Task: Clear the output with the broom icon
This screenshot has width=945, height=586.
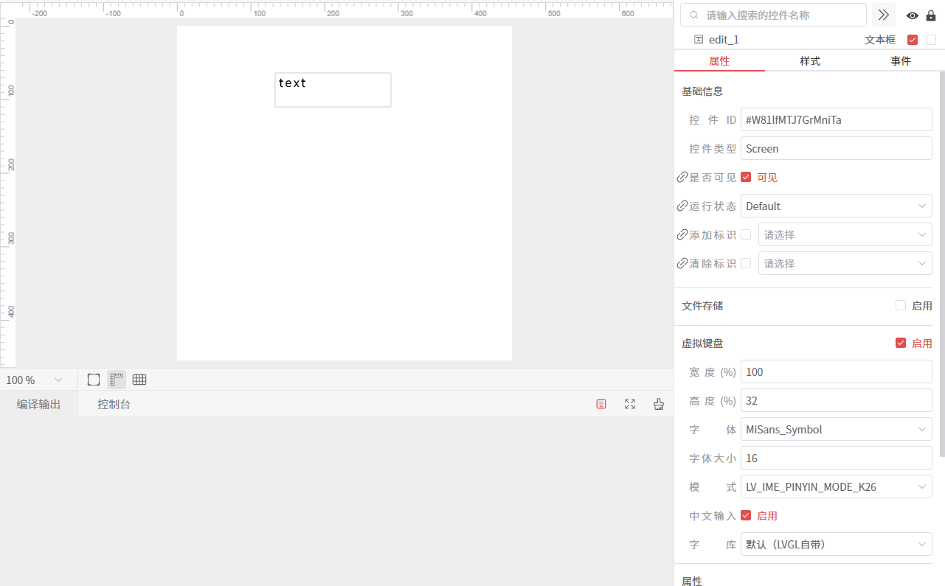Action: [659, 404]
